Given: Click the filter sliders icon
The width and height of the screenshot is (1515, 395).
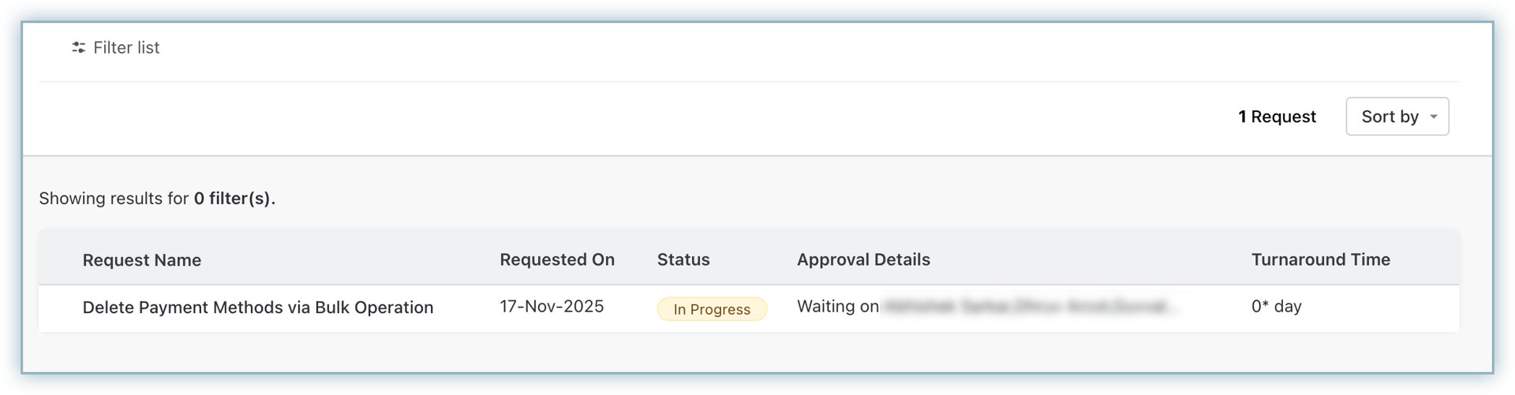Looking at the screenshot, I should pos(78,48).
